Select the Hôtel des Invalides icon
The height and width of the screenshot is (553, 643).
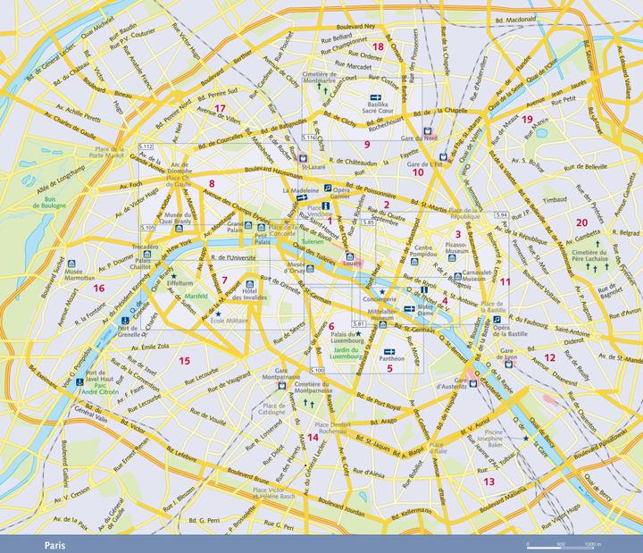click(x=250, y=284)
